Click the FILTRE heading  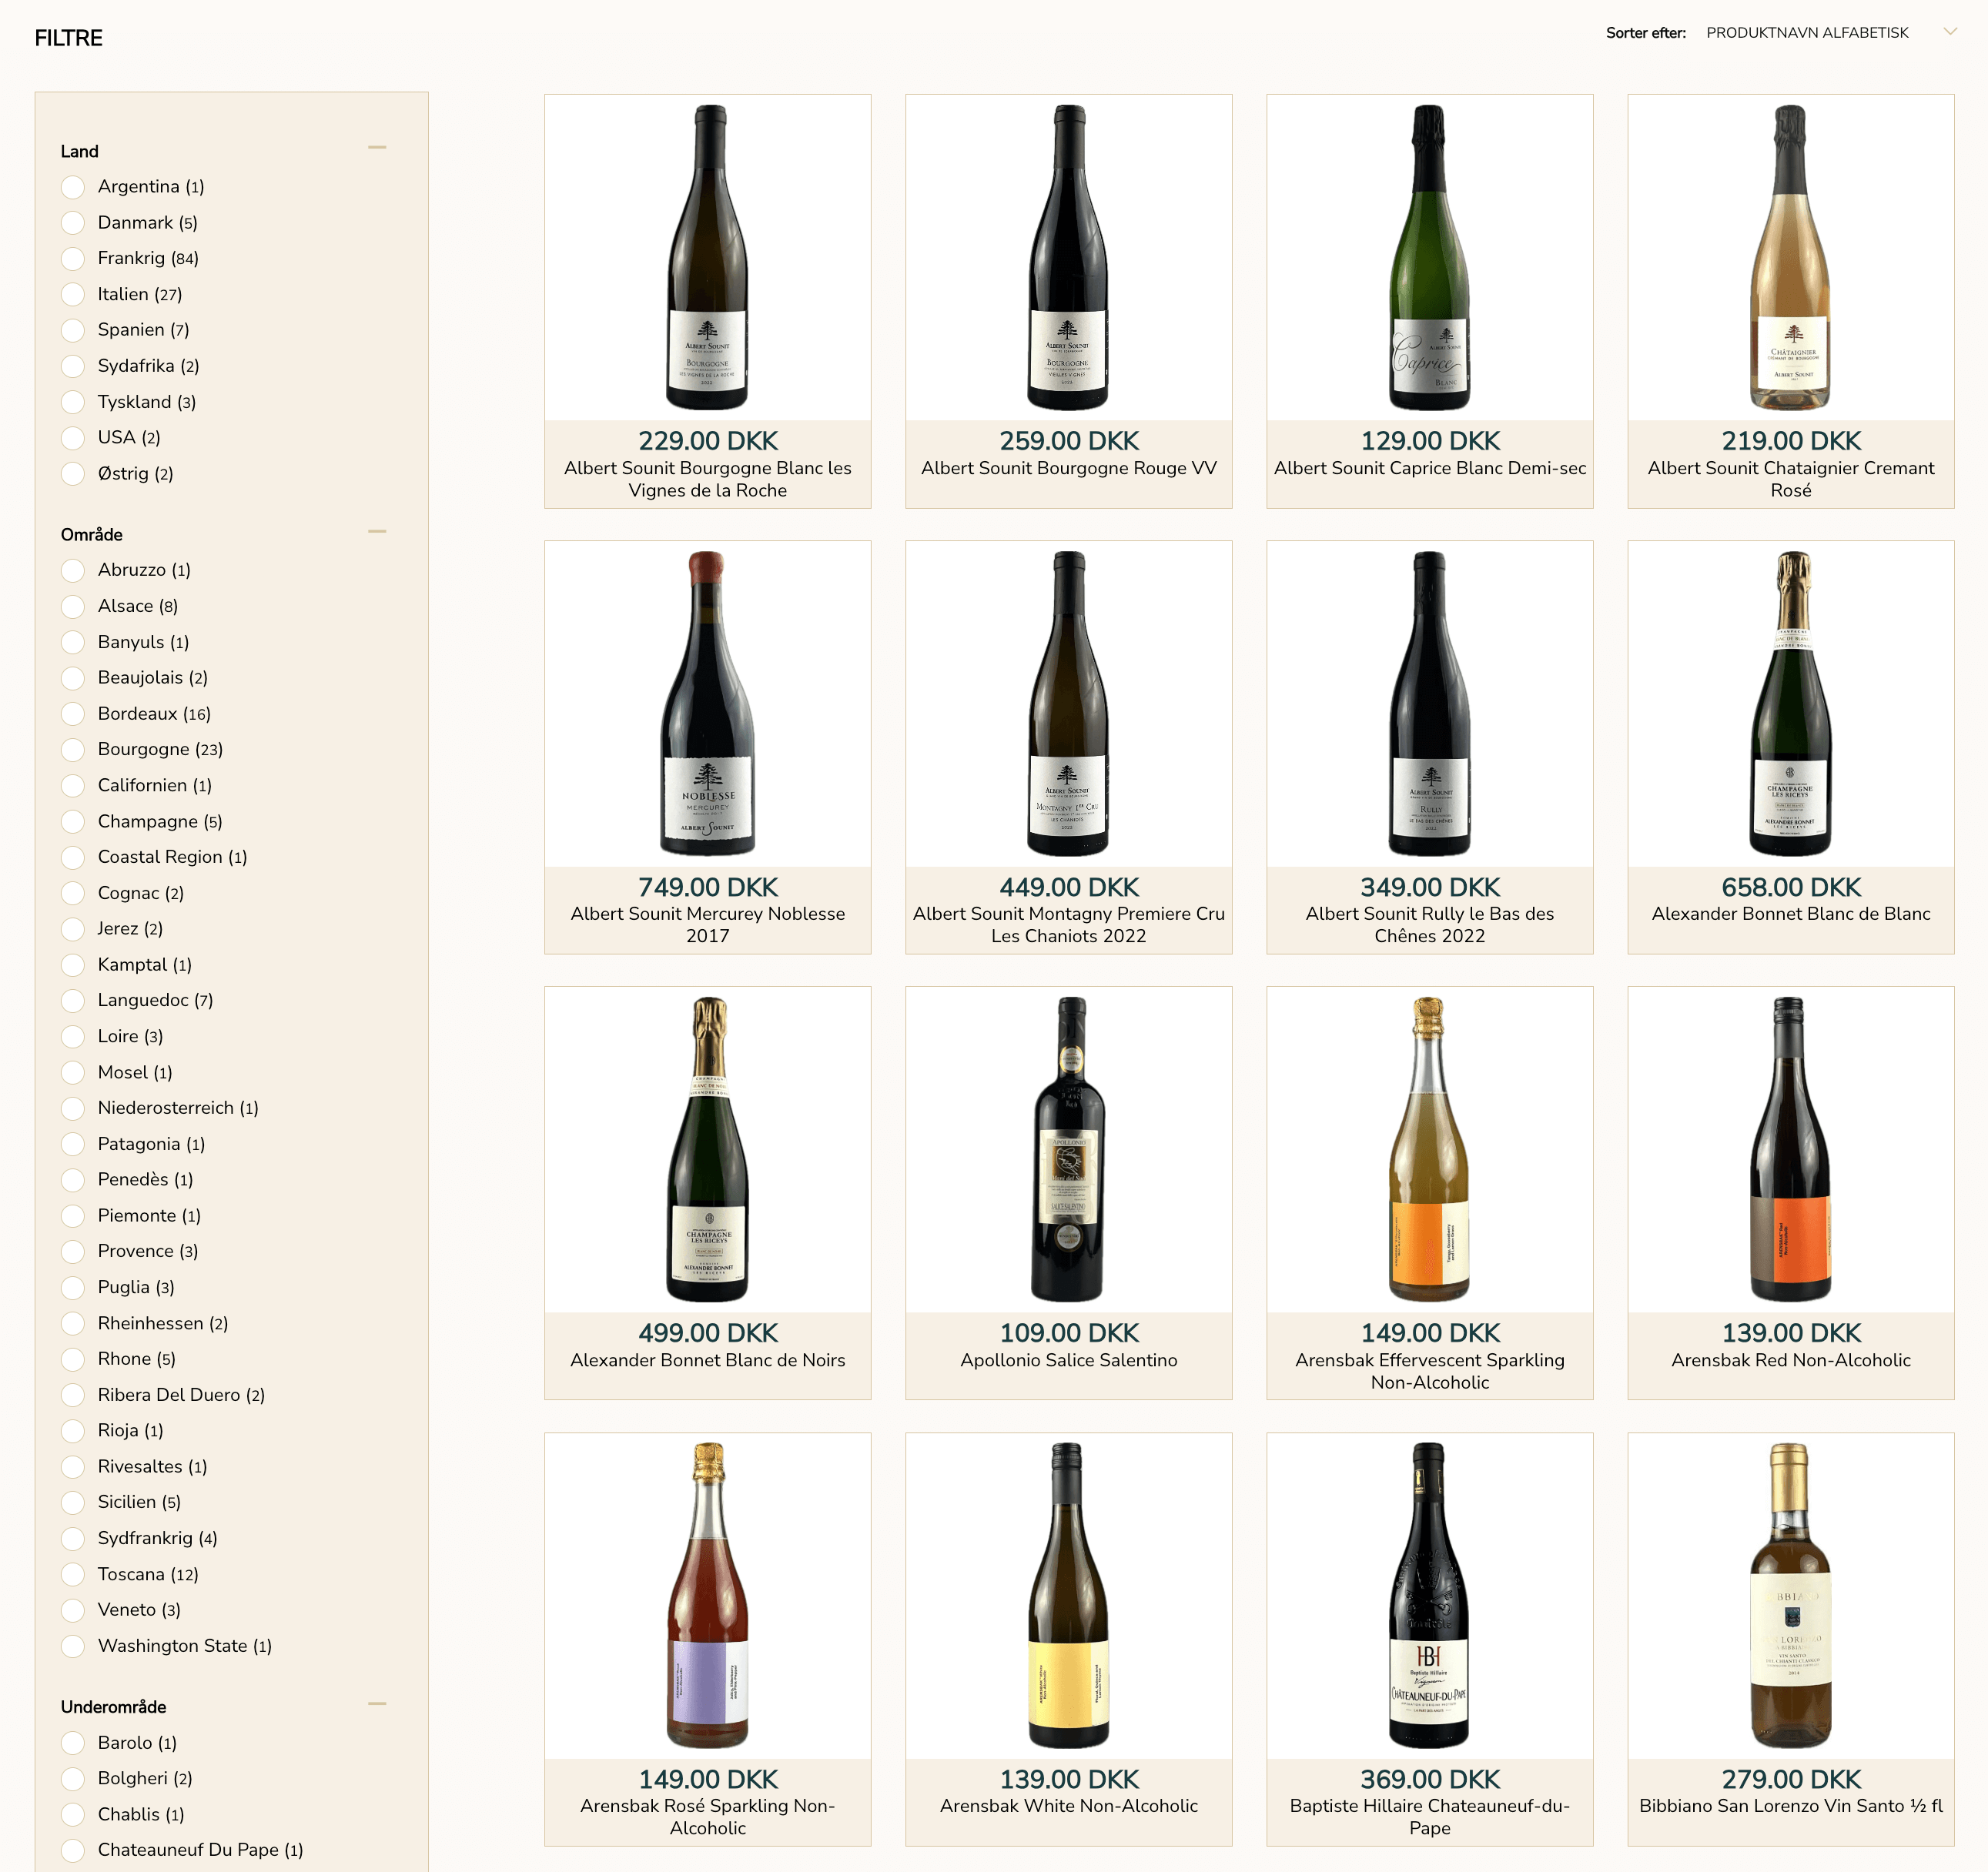pos(69,38)
